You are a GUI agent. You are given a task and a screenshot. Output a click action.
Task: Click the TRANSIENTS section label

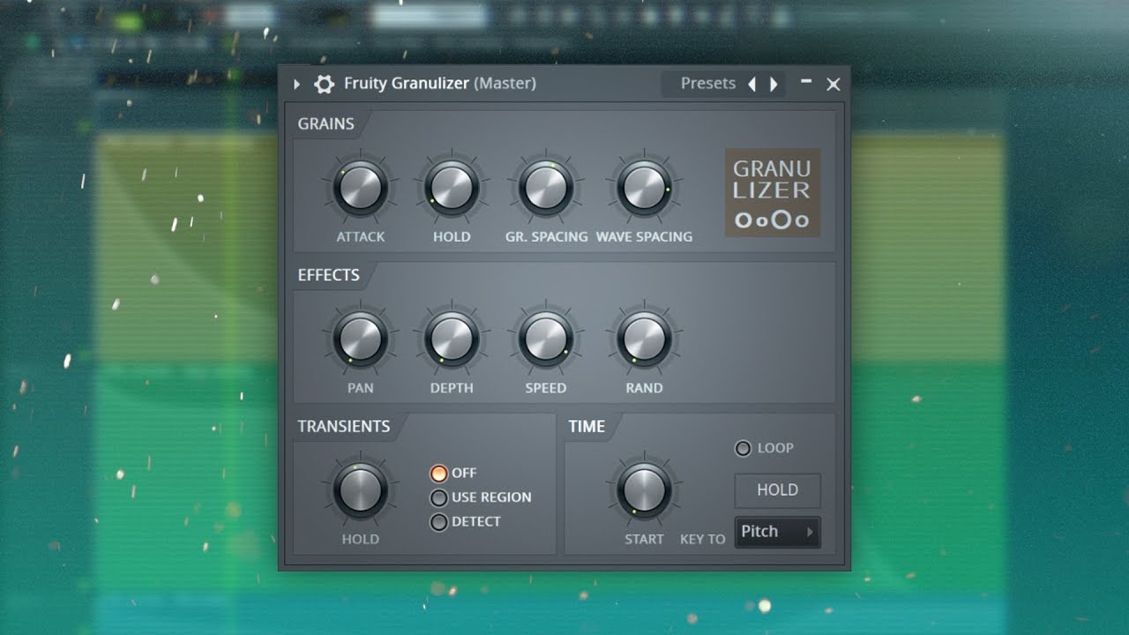[x=343, y=426]
